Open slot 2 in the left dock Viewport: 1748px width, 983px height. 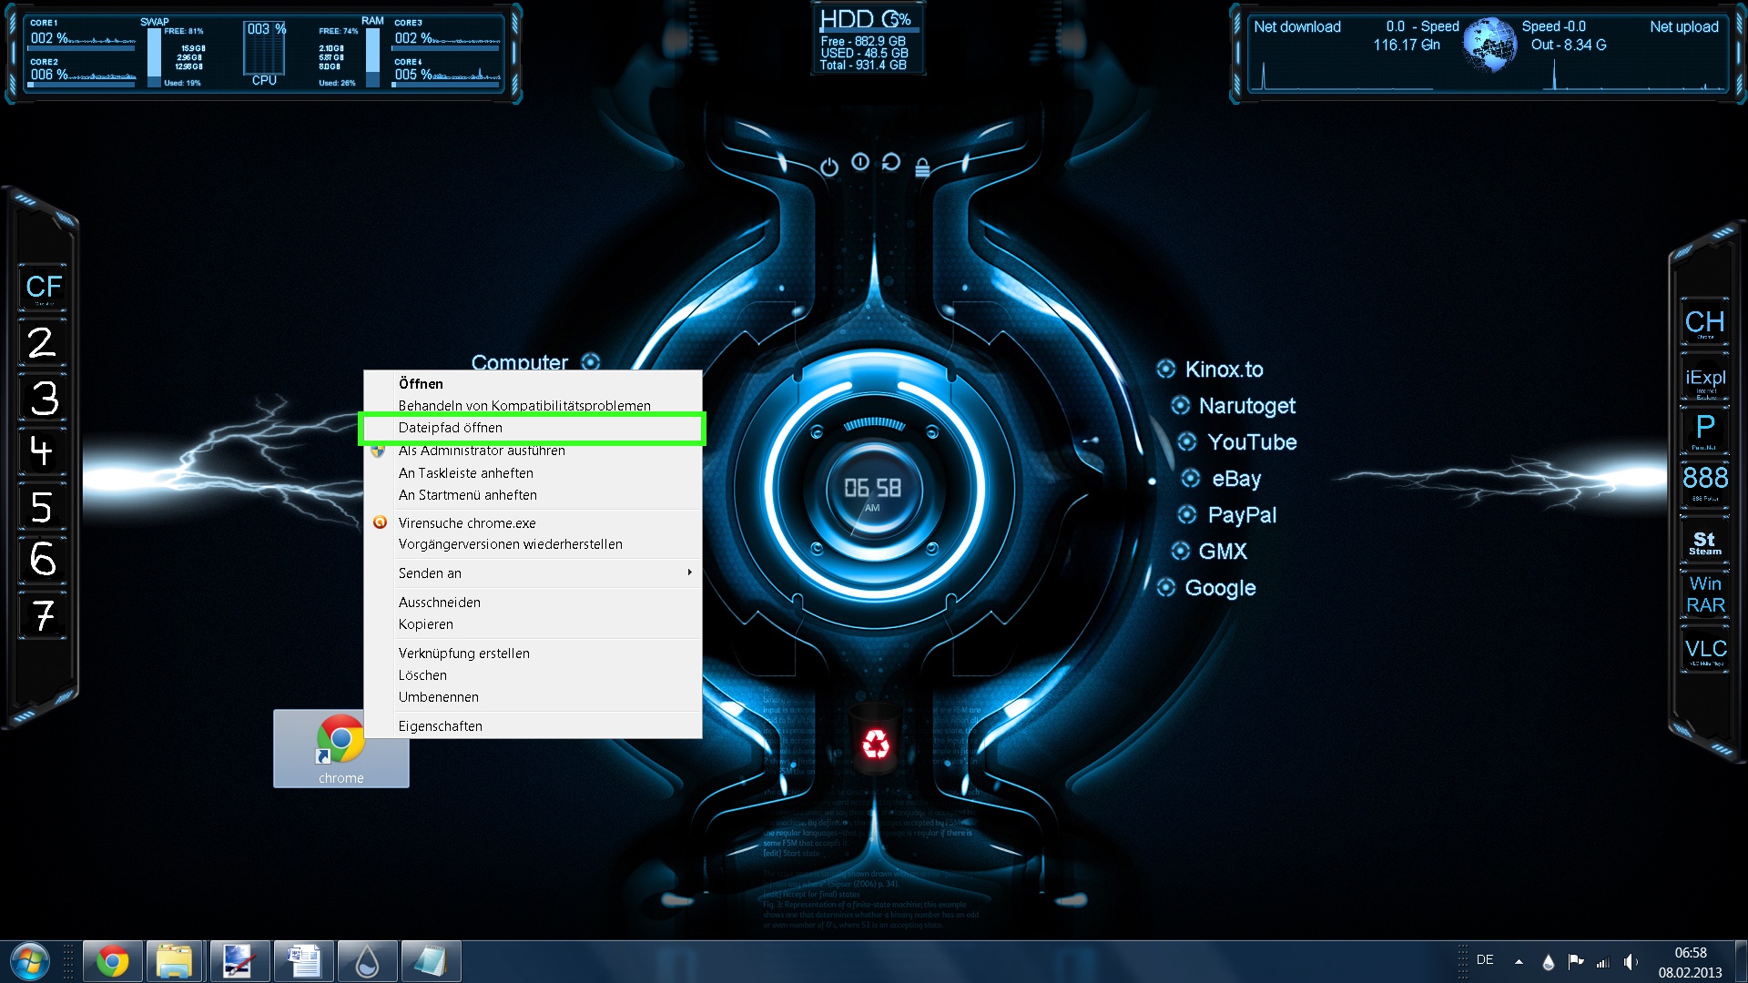click(43, 342)
